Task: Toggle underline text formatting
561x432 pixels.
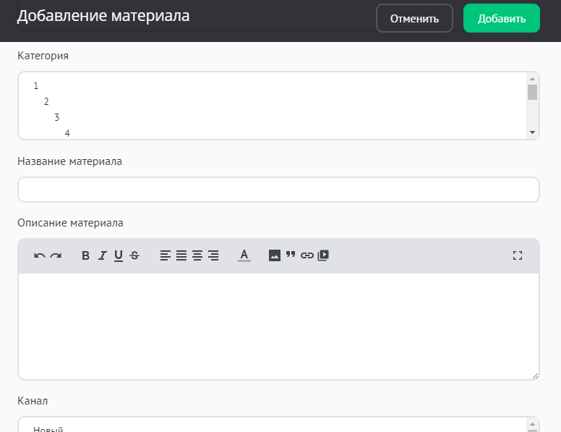Action: click(118, 255)
